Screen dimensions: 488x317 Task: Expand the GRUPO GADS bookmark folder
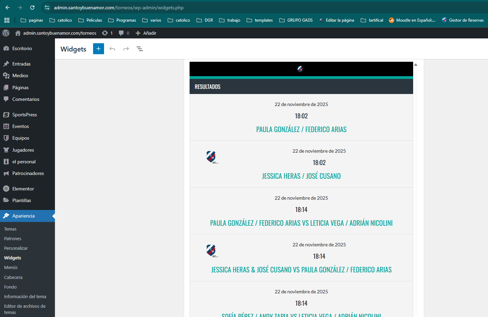coord(296,20)
